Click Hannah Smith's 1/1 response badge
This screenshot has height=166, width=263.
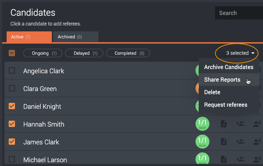(x=202, y=124)
